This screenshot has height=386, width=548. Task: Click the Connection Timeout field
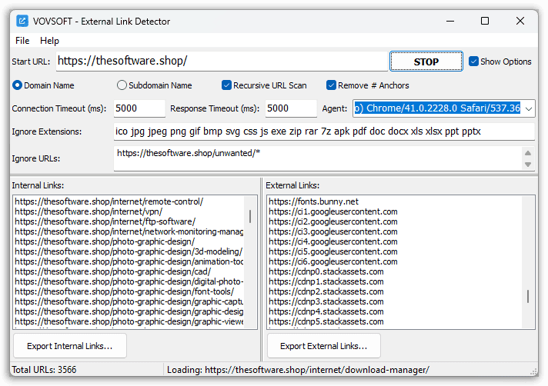click(x=139, y=108)
